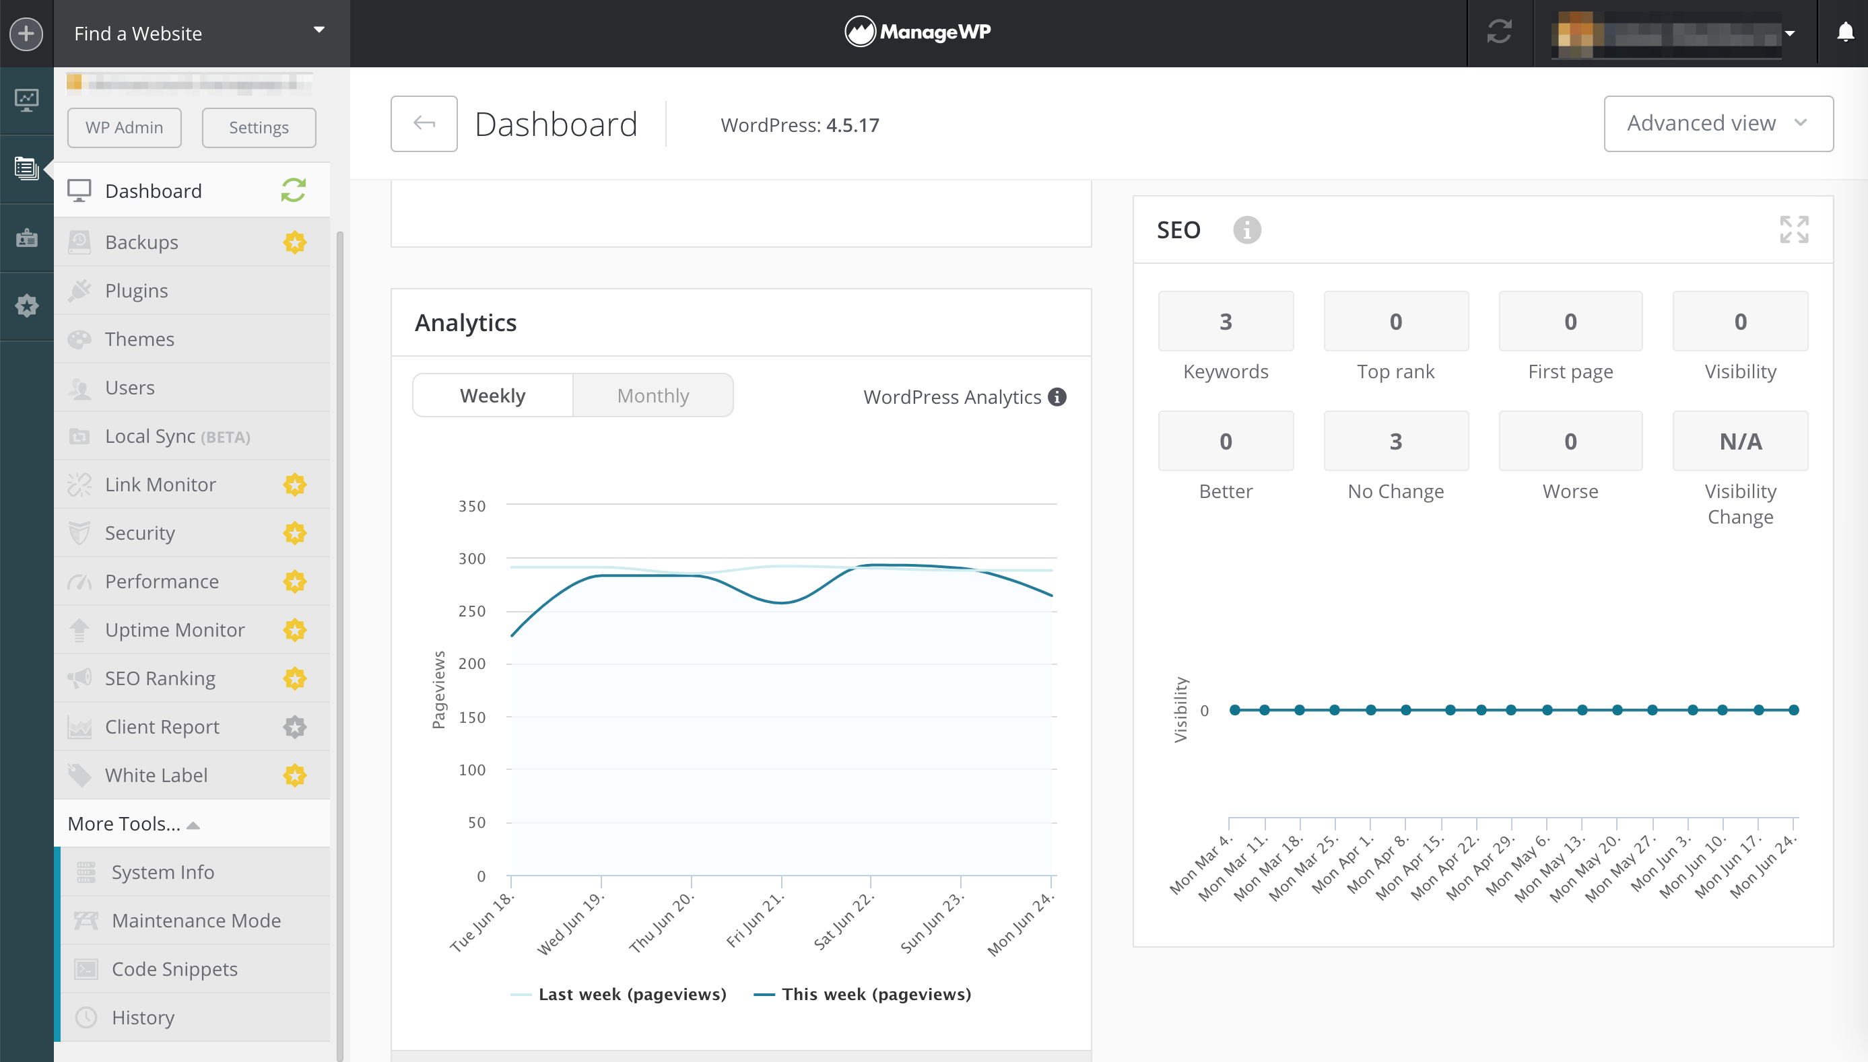Open Link Monitor in the sidebar

pyautogui.click(x=192, y=485)
